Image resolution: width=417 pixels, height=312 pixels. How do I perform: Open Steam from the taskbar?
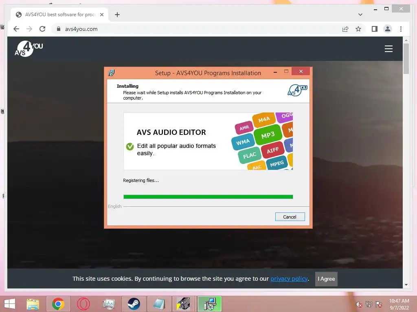pos(134,304)
